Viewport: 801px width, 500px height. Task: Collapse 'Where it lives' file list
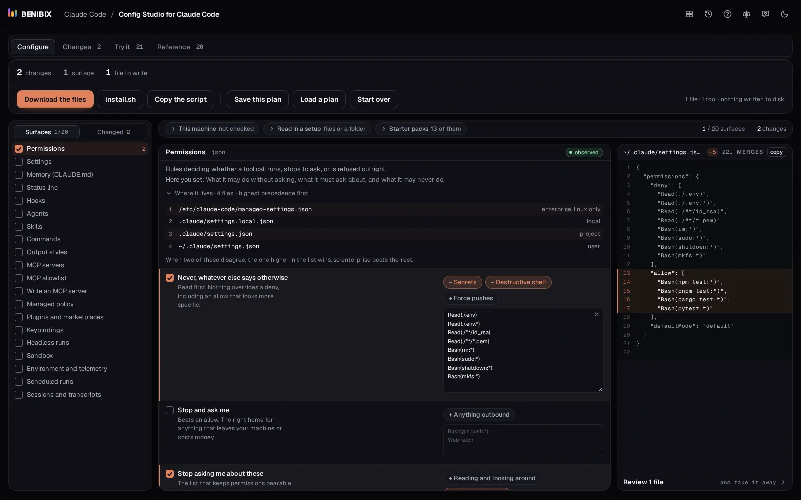pos(237,193)
